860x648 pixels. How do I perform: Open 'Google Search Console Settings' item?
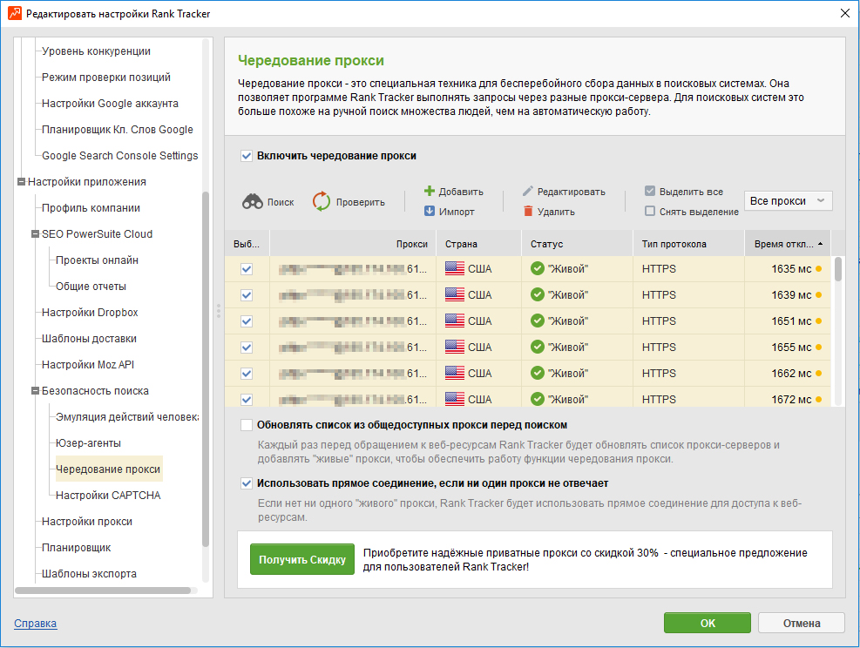coord(119,156)
